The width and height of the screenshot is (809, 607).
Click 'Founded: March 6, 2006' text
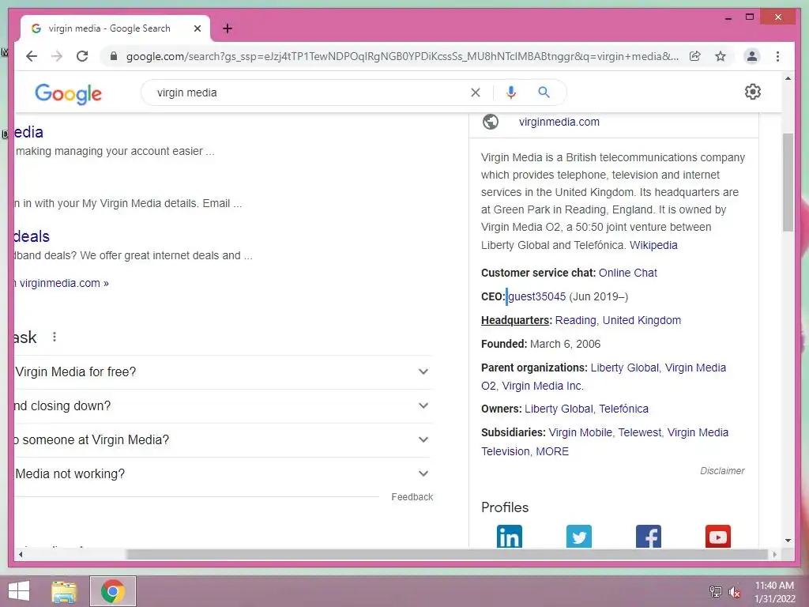[540, 344]
